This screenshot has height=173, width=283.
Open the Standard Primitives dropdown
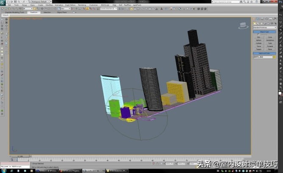point(264,27)
